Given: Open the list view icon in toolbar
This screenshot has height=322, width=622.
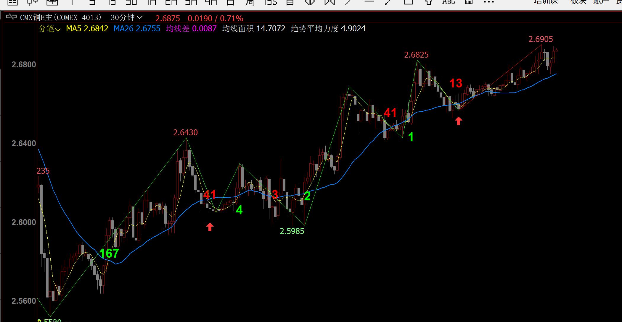Looking at the screenshot, I should point(12,2).
